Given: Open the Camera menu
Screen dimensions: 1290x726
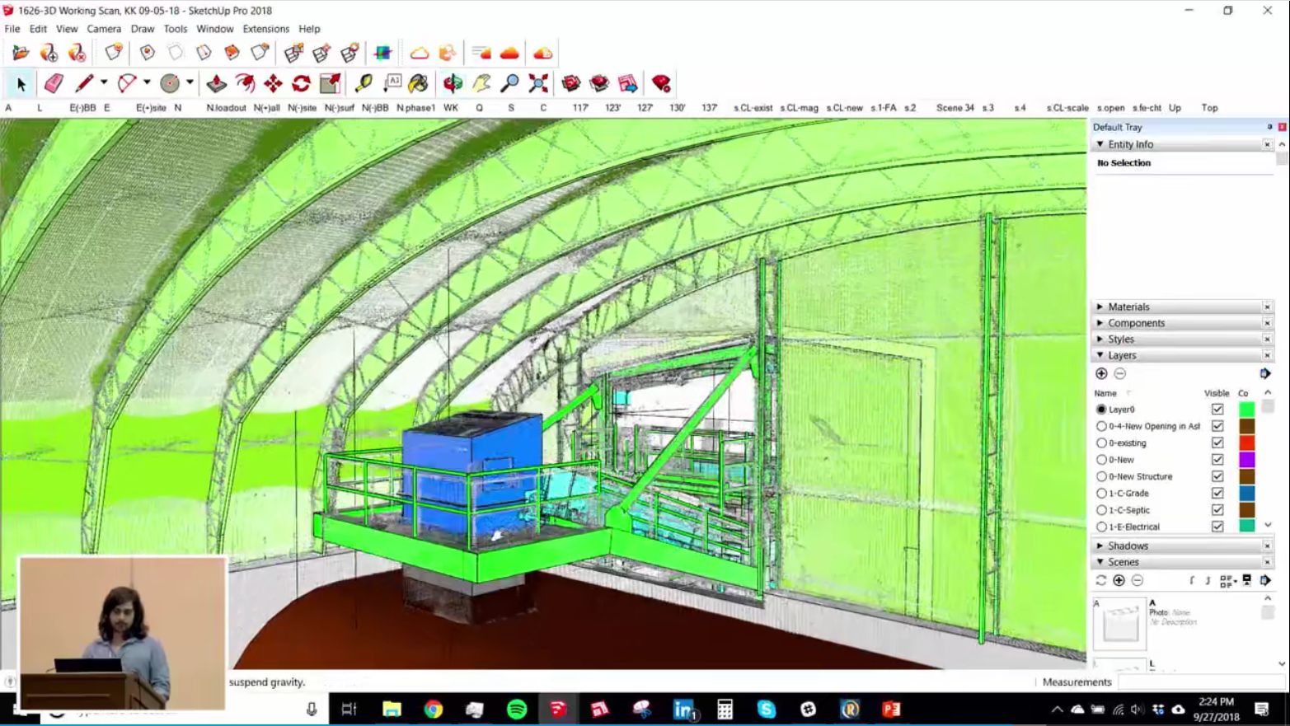Looking at the screenshot, I should (104, 29).
